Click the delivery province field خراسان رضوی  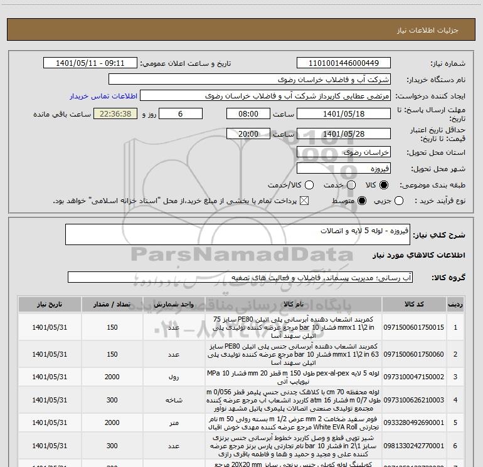point(344,152)
